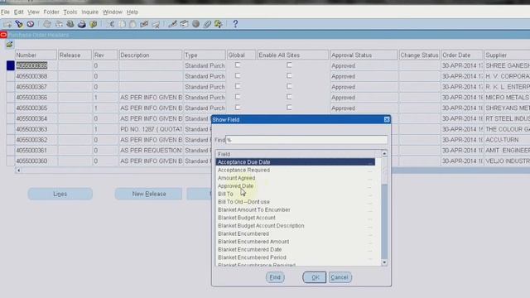Toggle Enable All Sites for order 4055000368
Viewport: 530px width, 298px height.
[289, 75]
